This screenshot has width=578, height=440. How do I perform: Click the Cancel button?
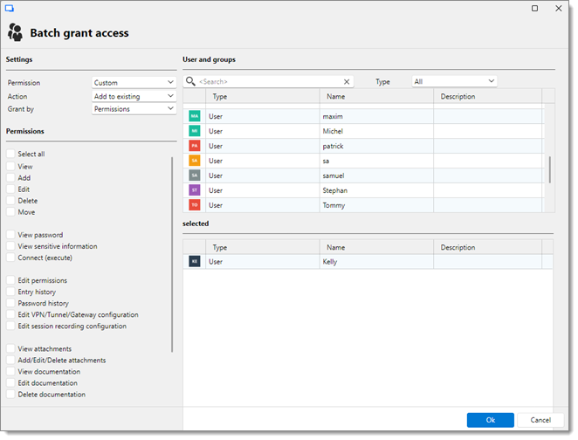pos(540,420)
